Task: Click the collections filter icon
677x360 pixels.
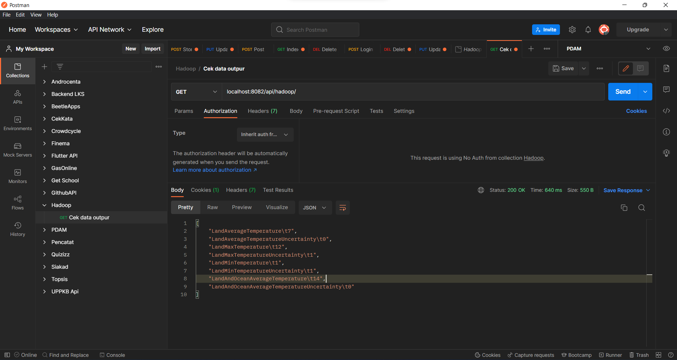Action: tap(60, 67)
